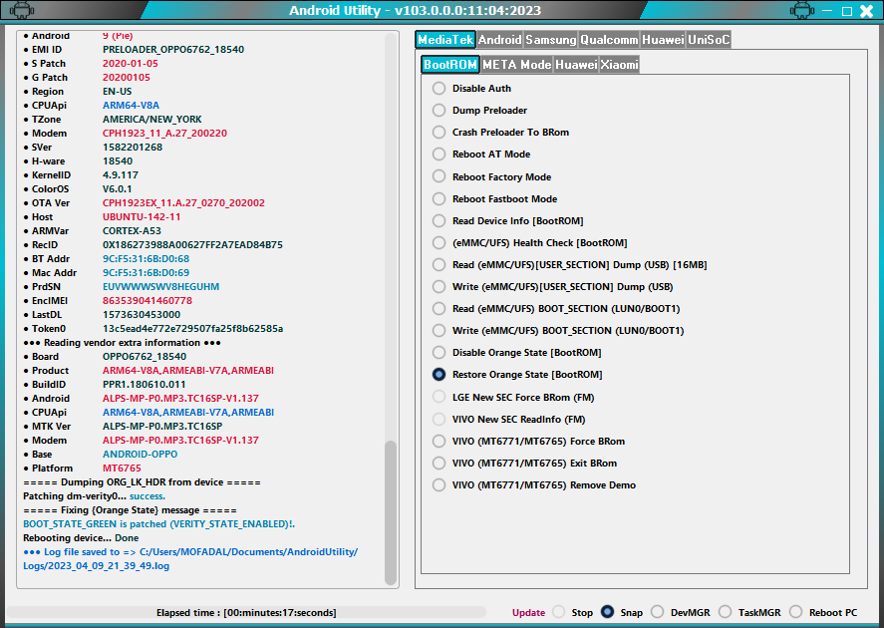This screenshot has height=628, width=884.
Task: Select the Huawei sub-tab under MediaTek
Action: 576,64
